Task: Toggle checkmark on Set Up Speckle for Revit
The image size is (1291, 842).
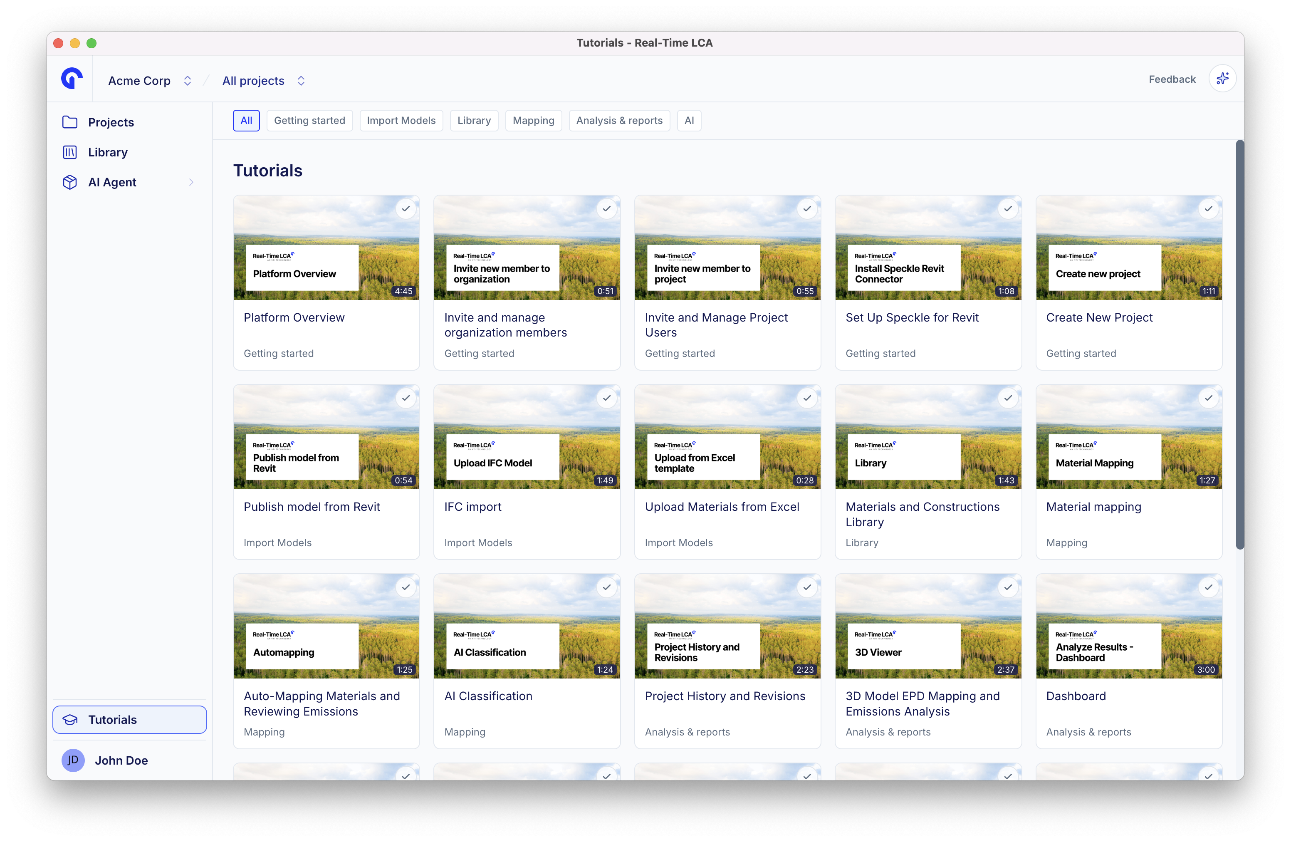Action: [x=1008, y=209]
